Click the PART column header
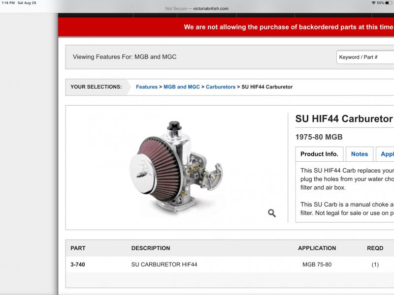Image resolution: width=394 pixels, height=295 pixels. (78, 248)
